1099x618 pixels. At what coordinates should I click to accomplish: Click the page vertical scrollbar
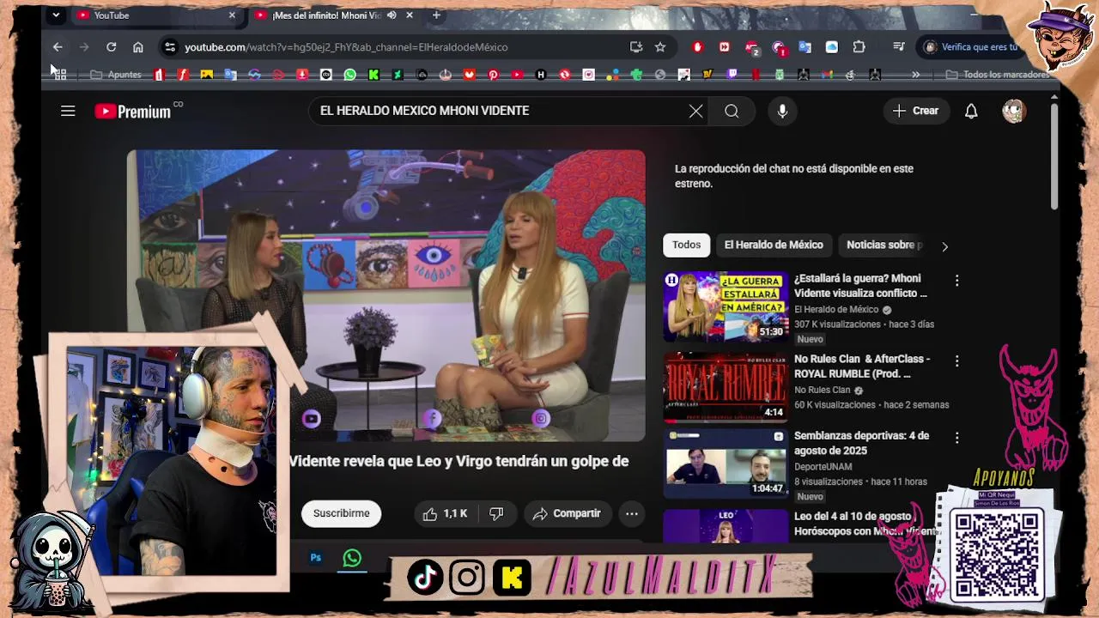point(1053,154)
